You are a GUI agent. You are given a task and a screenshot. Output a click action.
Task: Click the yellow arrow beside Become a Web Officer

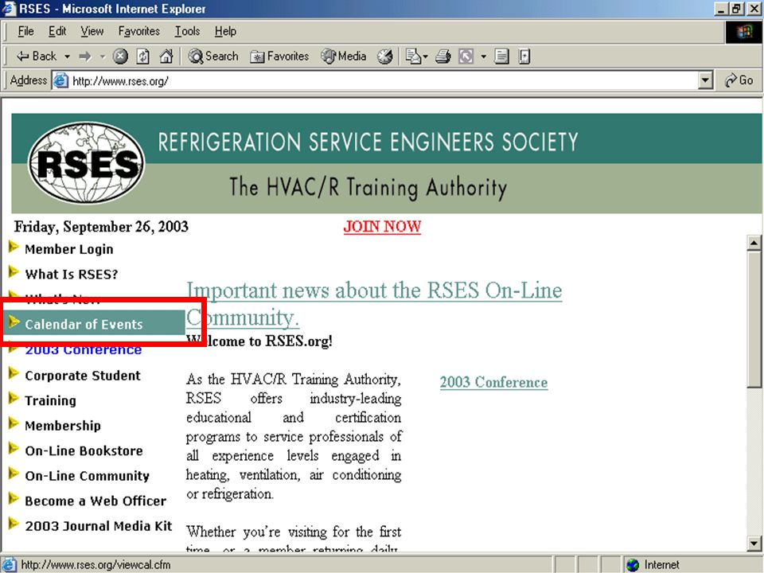(x=14, y=499)
